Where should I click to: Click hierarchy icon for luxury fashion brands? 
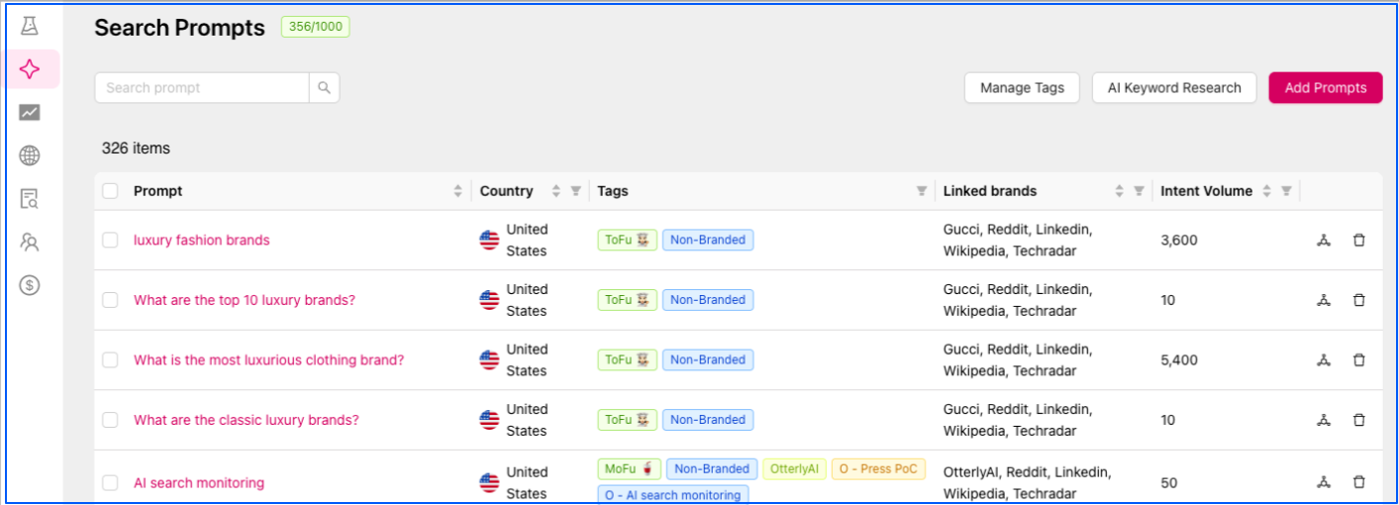(x=1323, y=240)
